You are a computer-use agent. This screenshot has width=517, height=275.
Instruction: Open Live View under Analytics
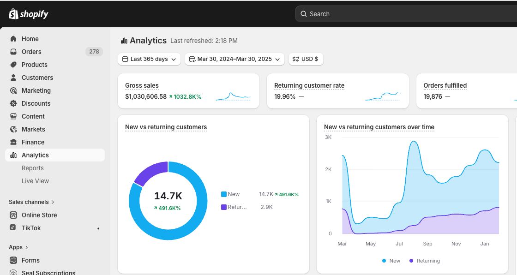click(x=35, y=181)
